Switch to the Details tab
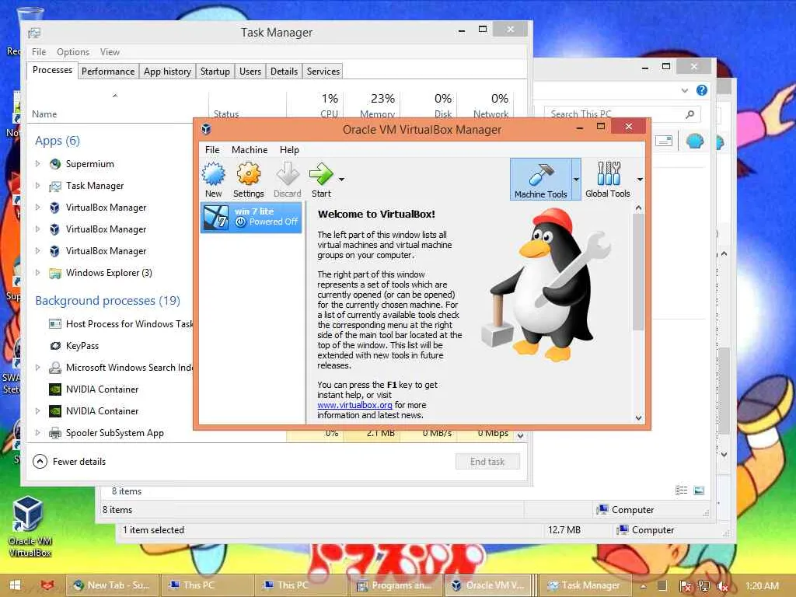The height and width of the screenshot is (597, 796). [284, 72]
